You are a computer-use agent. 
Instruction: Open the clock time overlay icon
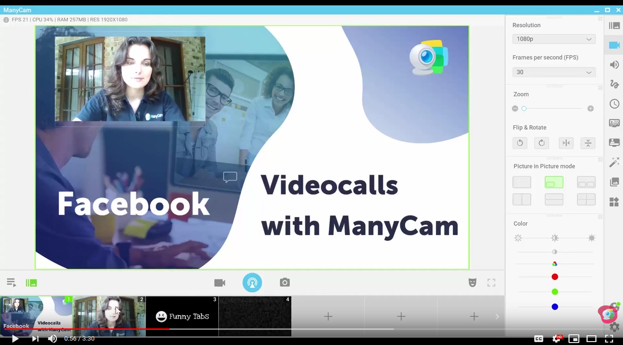(x=614, y=104)
